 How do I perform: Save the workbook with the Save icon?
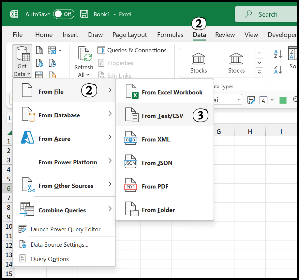click(x=84, y=14)
